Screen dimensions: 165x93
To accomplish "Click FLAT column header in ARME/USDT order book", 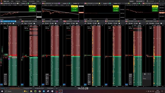I will coord(31,25).
